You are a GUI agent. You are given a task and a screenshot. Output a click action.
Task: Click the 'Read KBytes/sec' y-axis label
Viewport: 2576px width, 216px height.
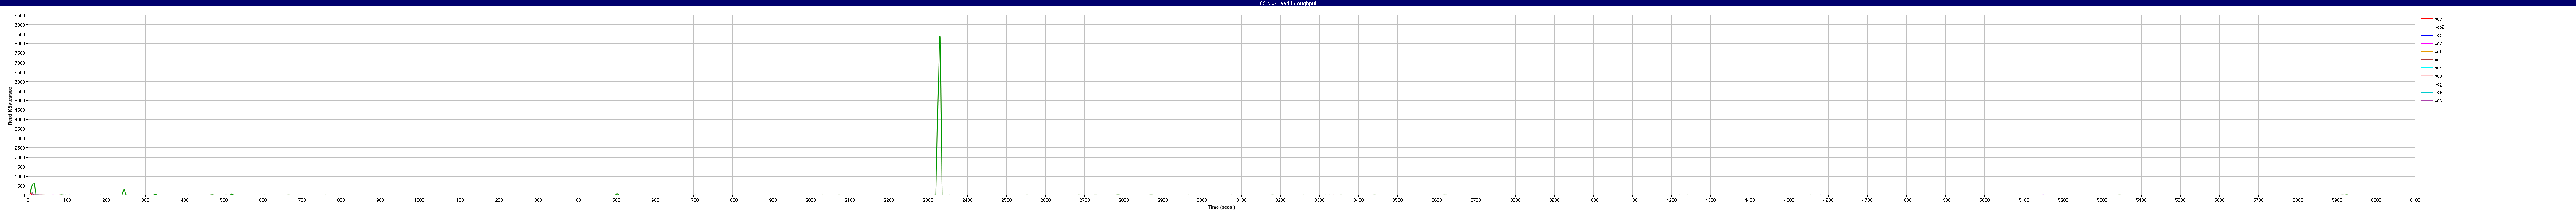pyautogui.click(x=10, y=105)
